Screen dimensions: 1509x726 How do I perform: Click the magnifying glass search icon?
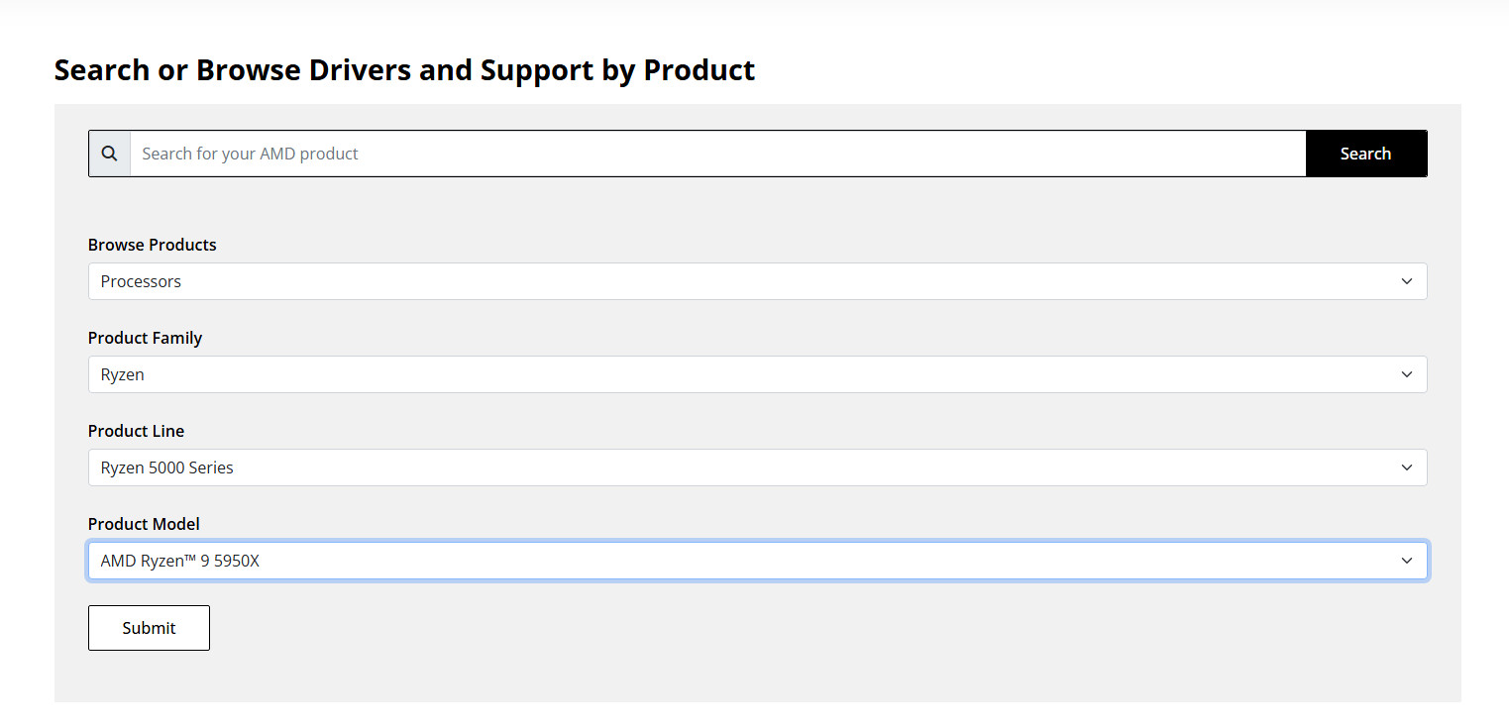(110, 154)
